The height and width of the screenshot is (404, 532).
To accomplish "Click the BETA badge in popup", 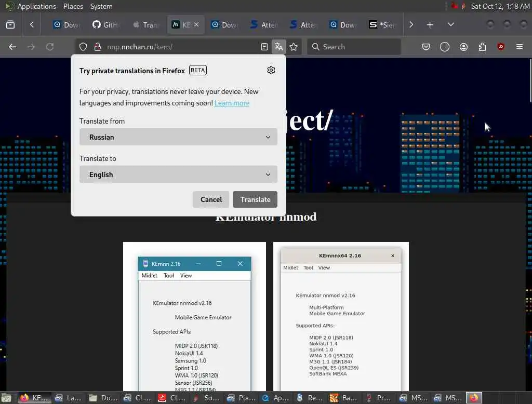I will 198,70.
